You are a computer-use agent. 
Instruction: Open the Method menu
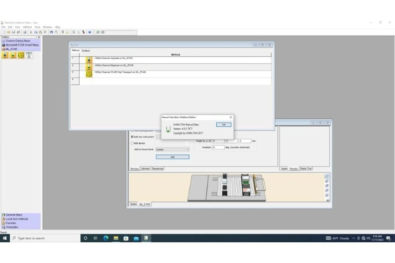(27, 27)
